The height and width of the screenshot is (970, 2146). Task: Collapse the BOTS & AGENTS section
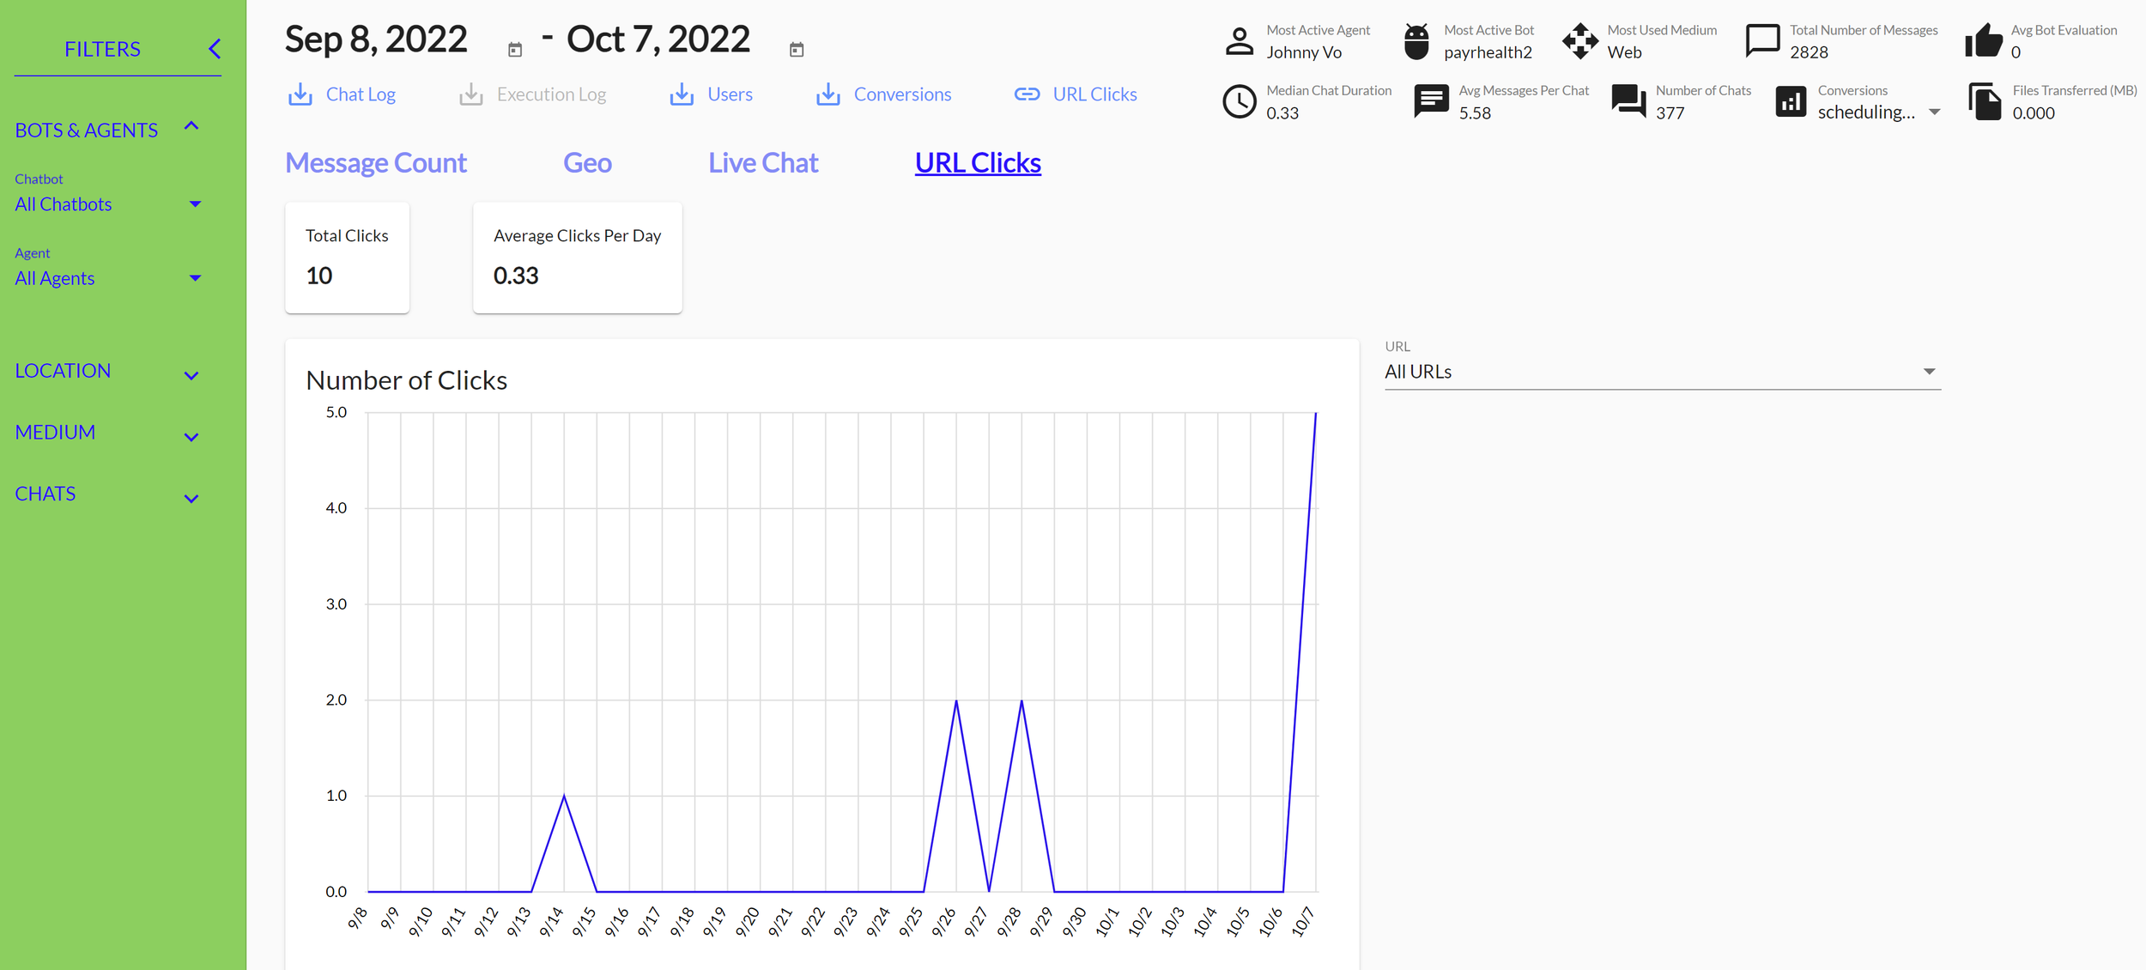click(191, 126)
